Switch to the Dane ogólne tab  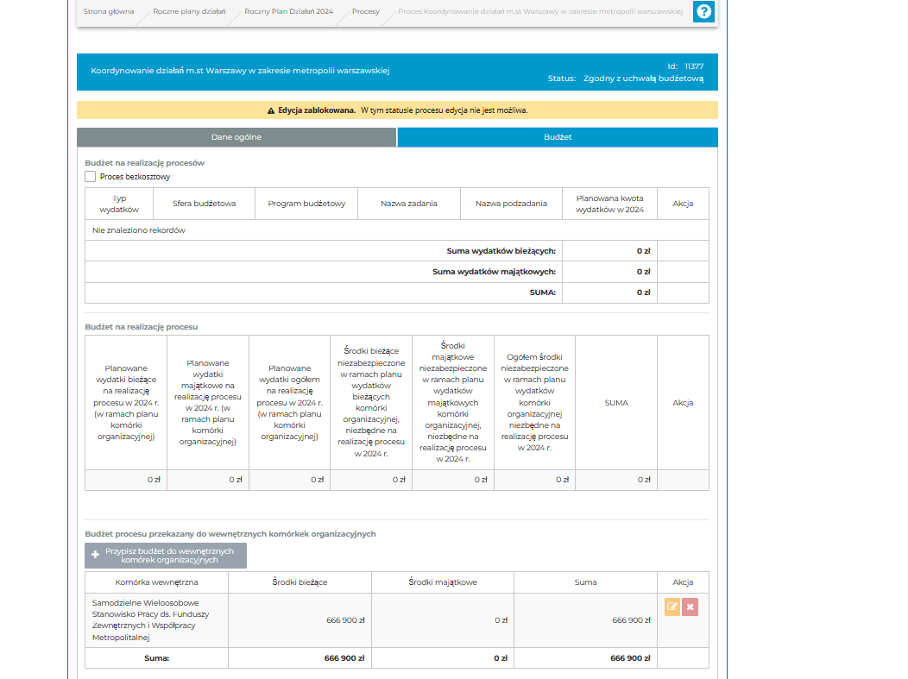[x=236, y=137]
